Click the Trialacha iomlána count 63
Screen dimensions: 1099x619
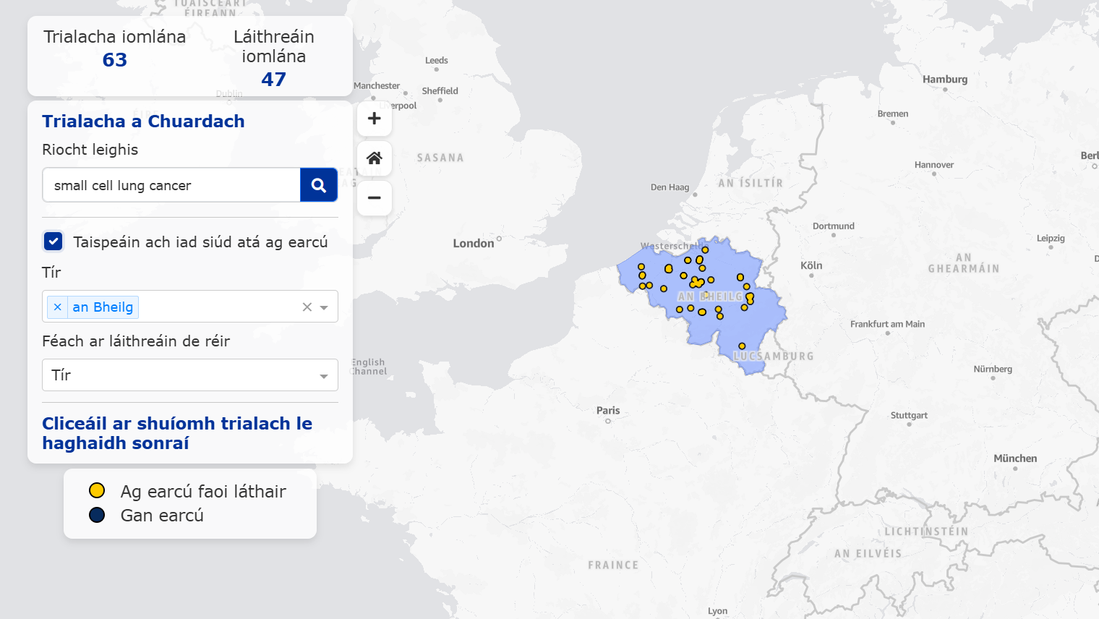coord(114,60)
